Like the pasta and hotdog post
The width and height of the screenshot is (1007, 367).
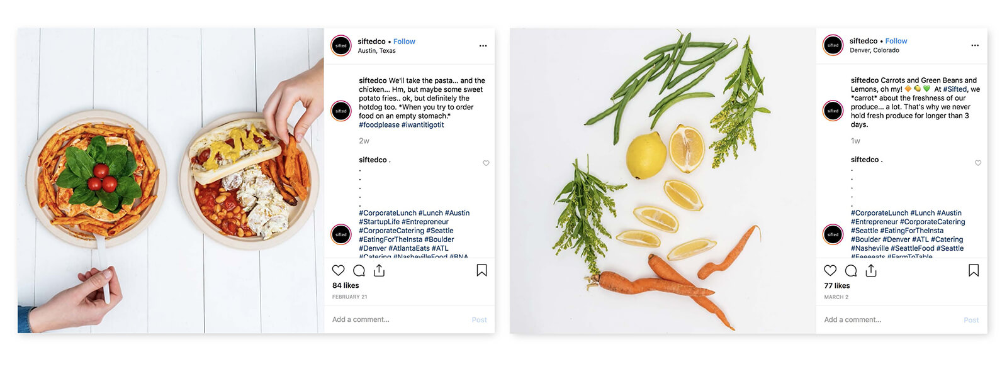pyautogui.click(x=338, y=270)
